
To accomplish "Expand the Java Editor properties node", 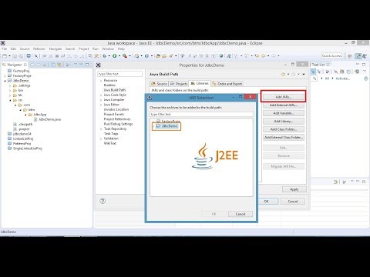I will [x=101, y=105].
